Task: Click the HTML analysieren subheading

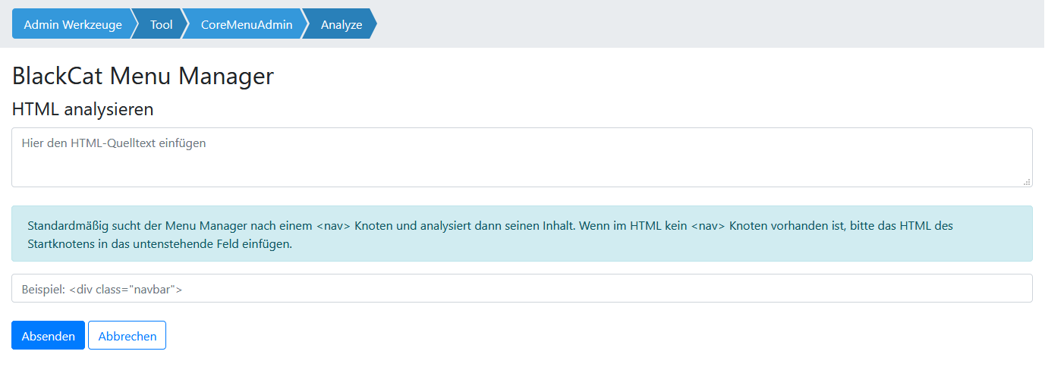Action: point(83,109)
